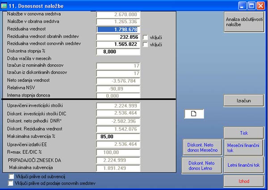Enable vključi for Rezidualna vrednost osnovnih sredstev
This screenshot has height=190, width=268.
(145, 45)
